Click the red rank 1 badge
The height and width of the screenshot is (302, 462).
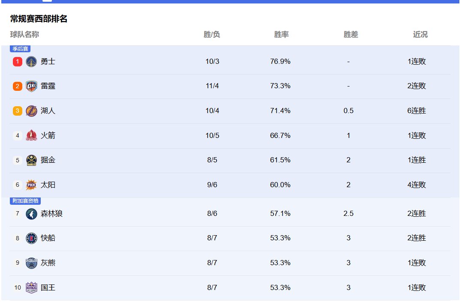[x=18, y=62]
